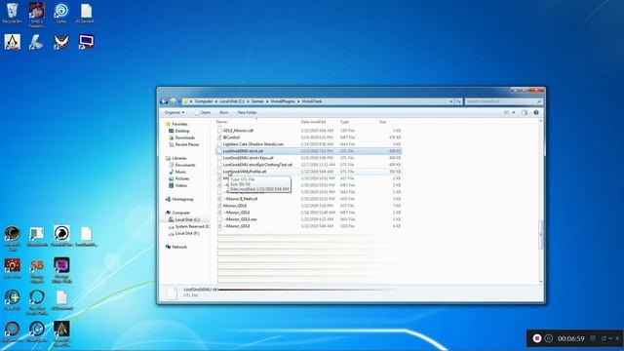Viewport: 624px width, 351px height.
Task: Open the view options dropdown arrow
Action: pos(514,113)
